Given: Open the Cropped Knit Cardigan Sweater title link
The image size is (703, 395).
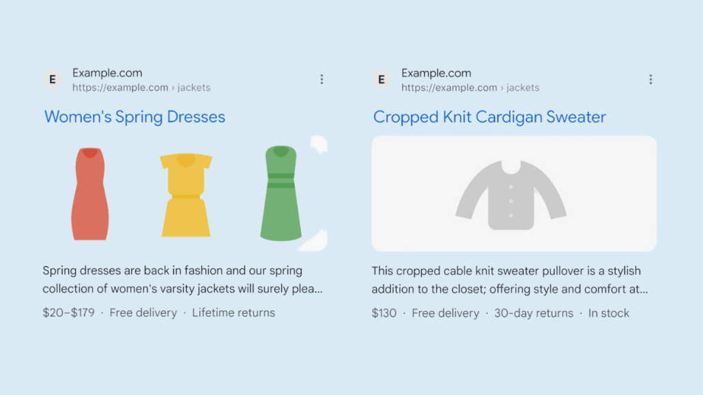Looking at the screenshot, I should 489,117.
